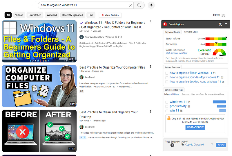Click the Search Volume color rating bar
The height and width of the screenshot is (156, 232).
216,39
